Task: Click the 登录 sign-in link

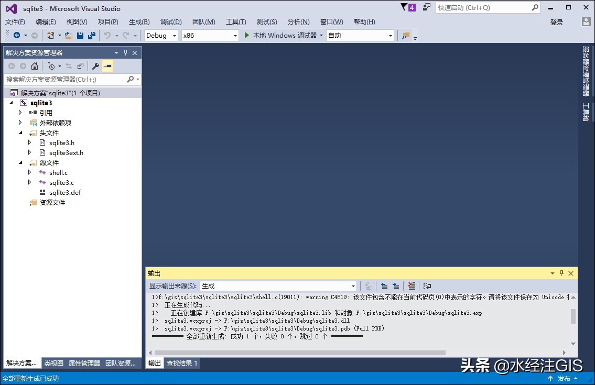Action: [x=556, y=23]
